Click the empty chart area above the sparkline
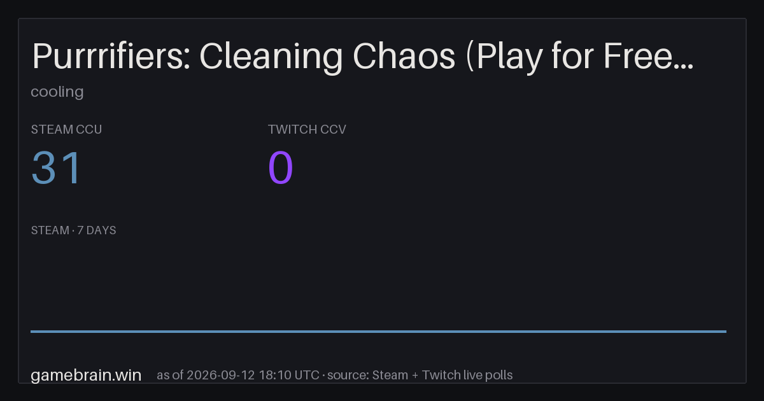This screenshot has height=401, width=764. (378, 283)
